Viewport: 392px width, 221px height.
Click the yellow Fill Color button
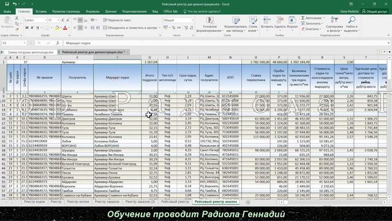coord(57,28)
